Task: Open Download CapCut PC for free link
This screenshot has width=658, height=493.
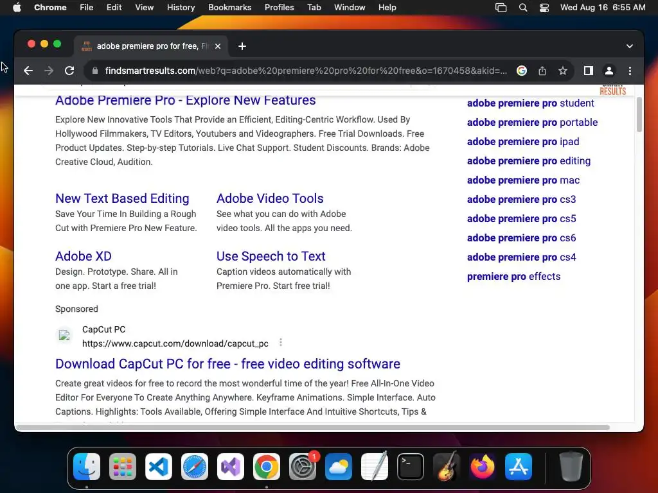Action: (x=227, y=364)
